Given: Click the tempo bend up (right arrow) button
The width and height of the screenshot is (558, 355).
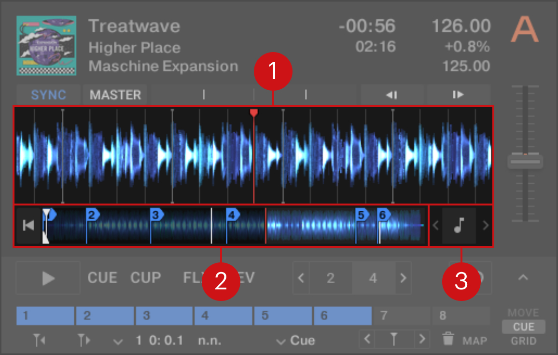Looking at the screenshot, I should pyautogui.click(x=458, y=95).
